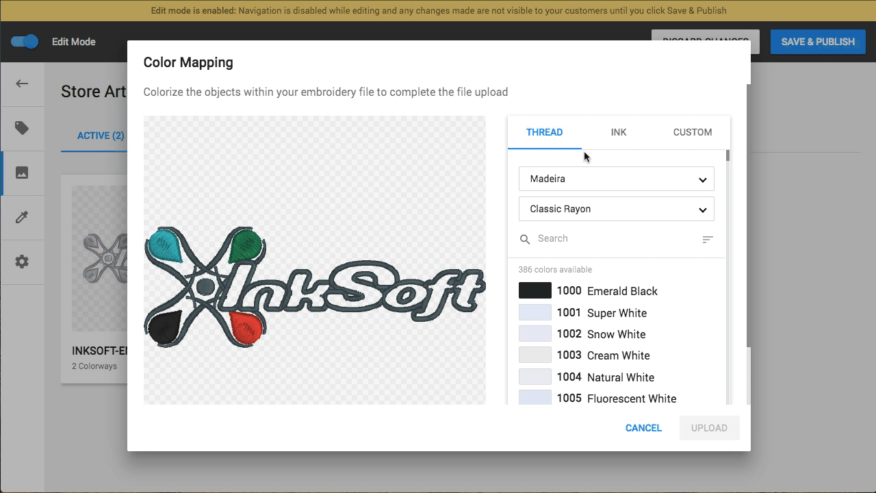Click the back arrow in the sidebar
This screenshot has height=493, width=876.
(x=22, y=84)
